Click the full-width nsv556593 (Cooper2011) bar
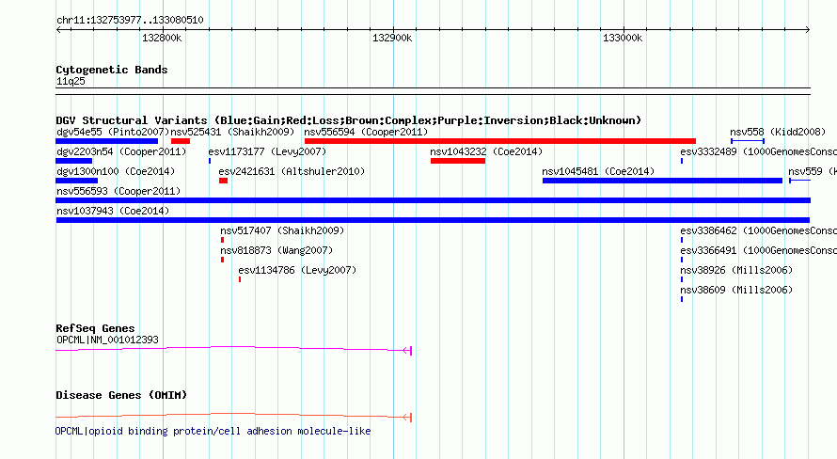Viewport: 837px width, 459px height. (x=433, y=200)
